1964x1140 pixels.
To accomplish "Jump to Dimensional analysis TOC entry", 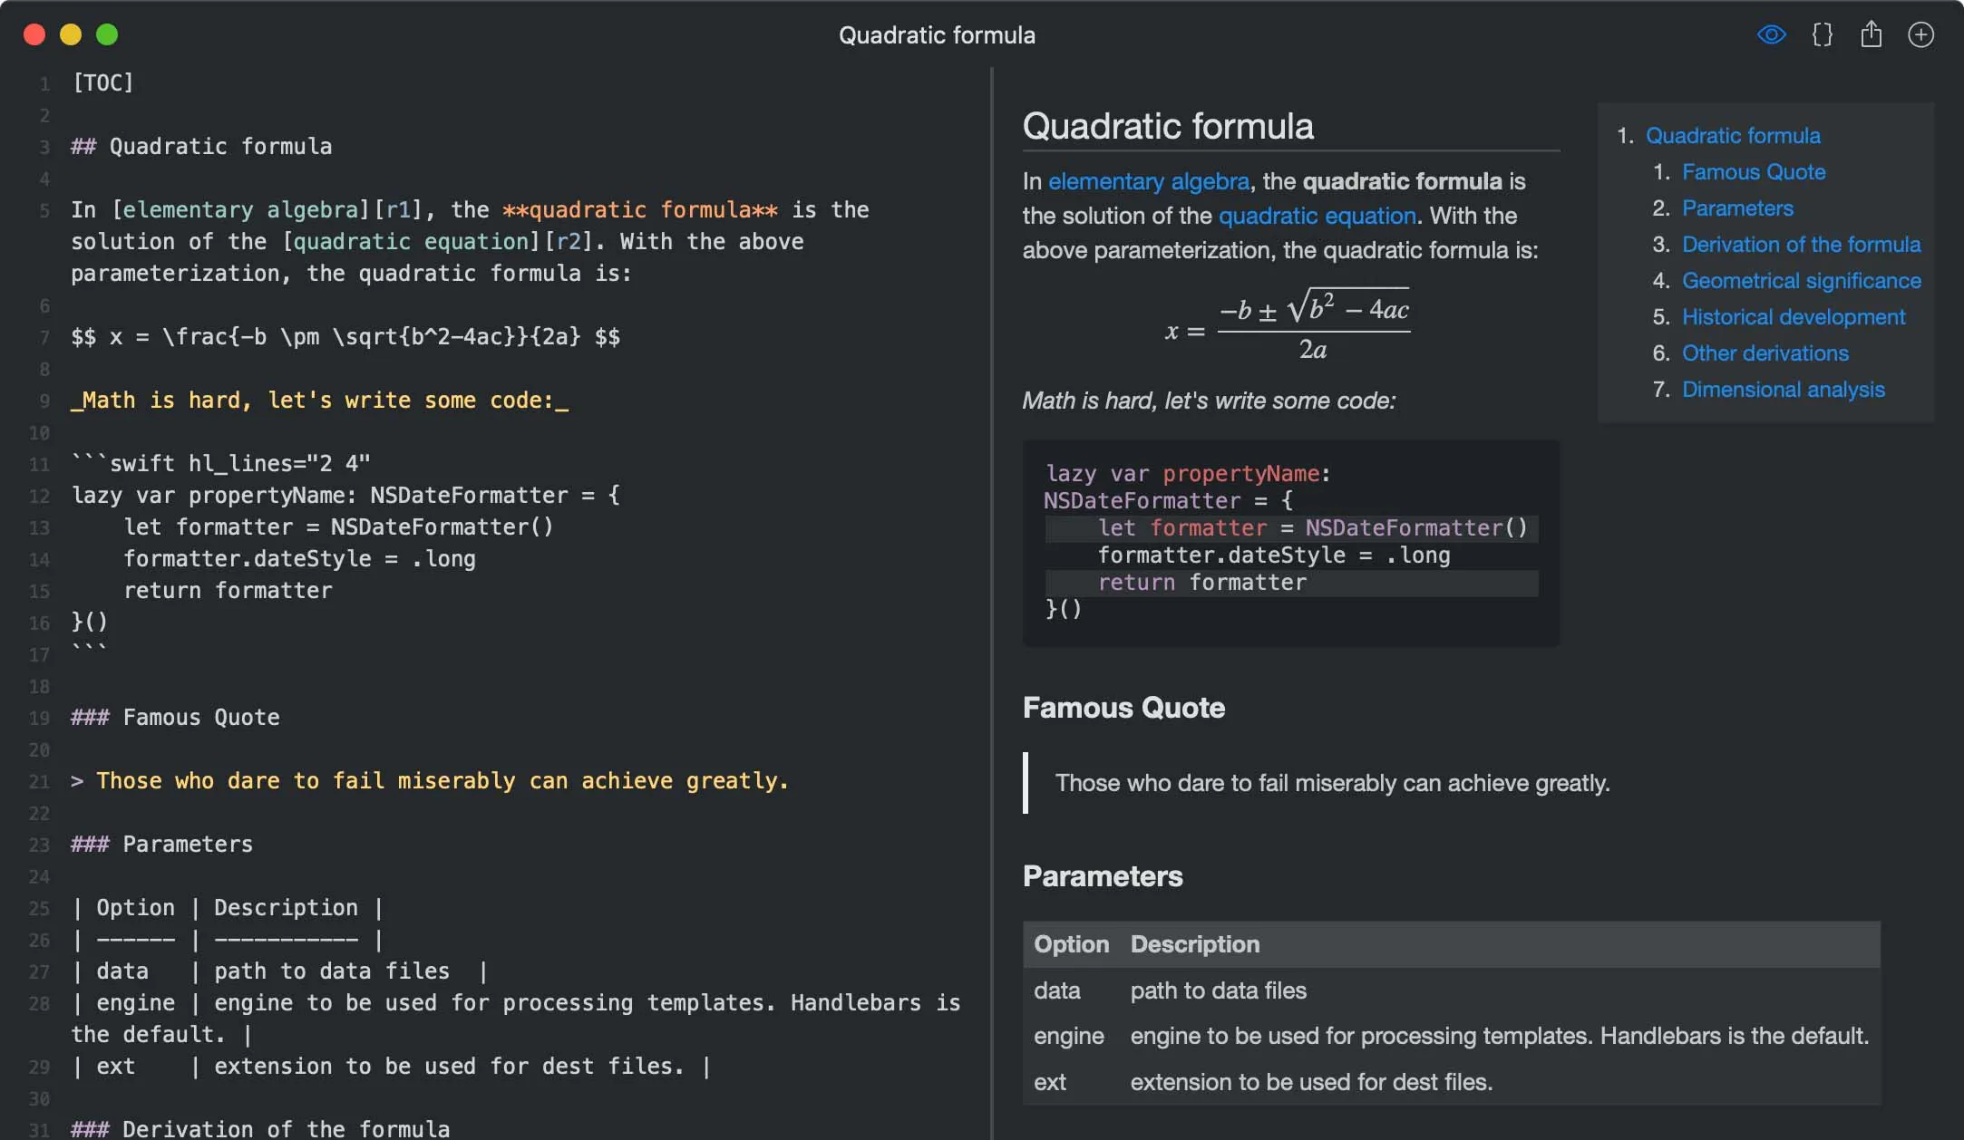I will [1783, 390].
